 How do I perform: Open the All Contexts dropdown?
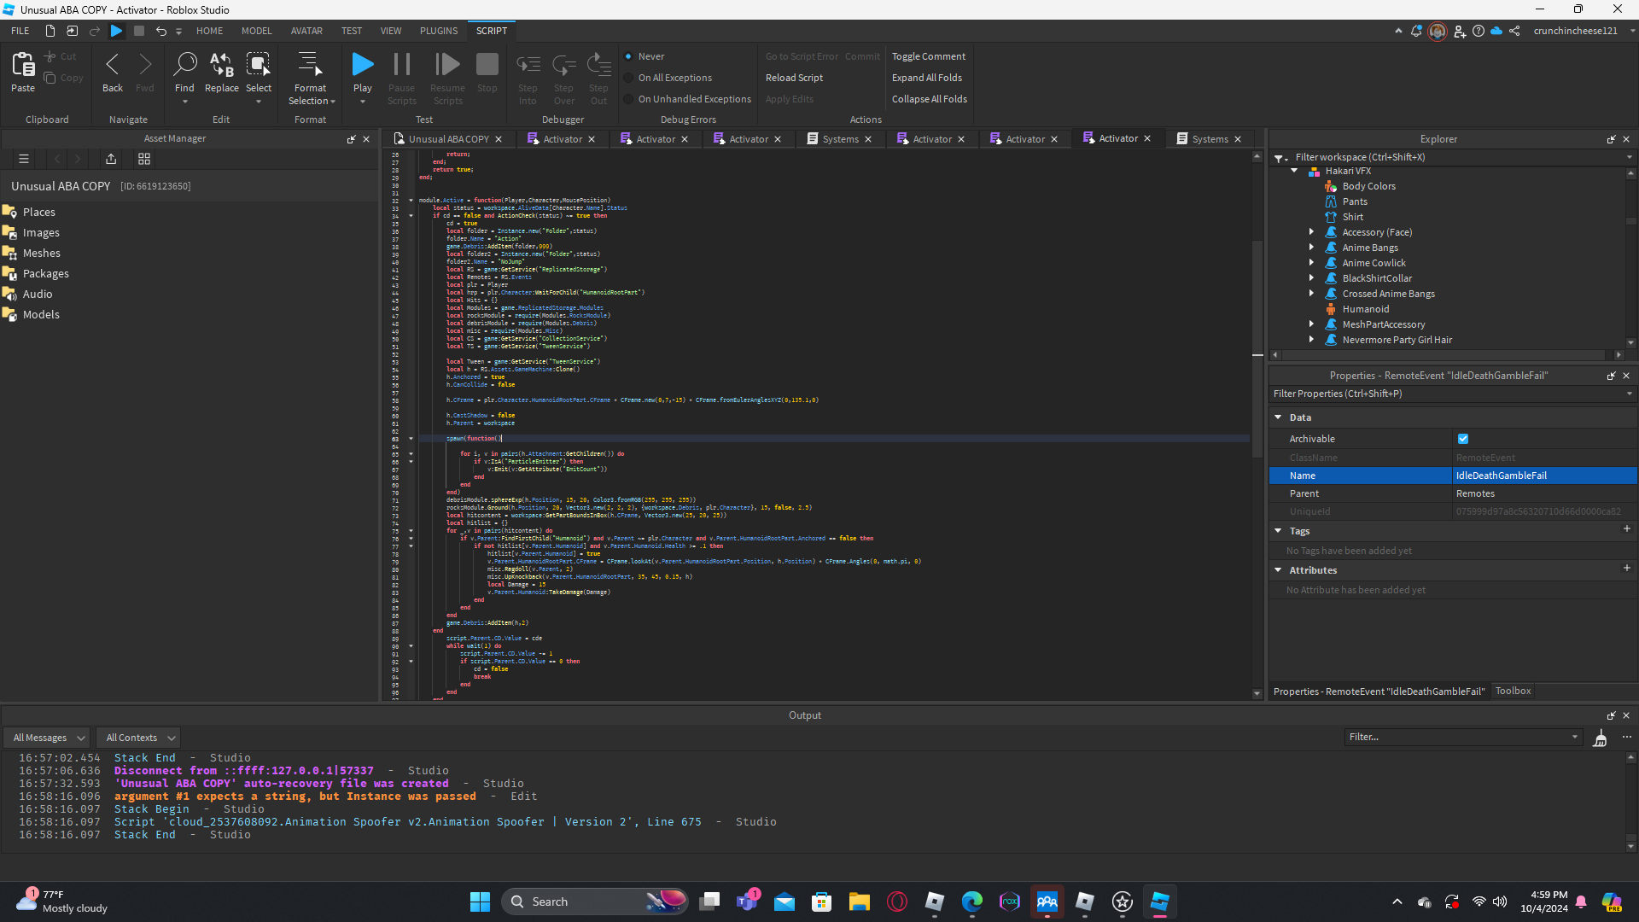pyautogui.click(x=140, y=738)
